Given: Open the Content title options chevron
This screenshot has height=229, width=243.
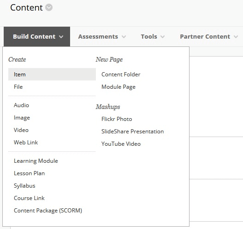Looking at the screenshot, I should [x=49, y=7].
